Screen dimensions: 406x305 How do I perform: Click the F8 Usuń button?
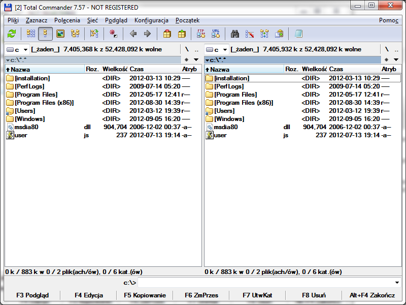pos(314,295)
